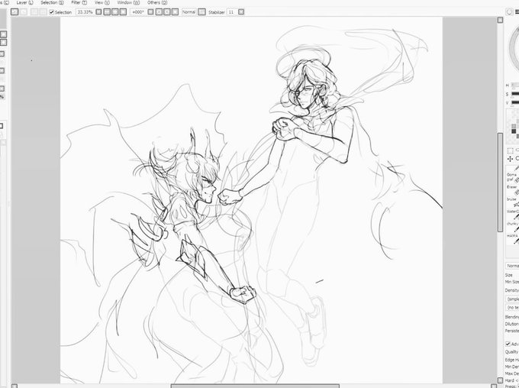The width and height of the screenshot is (519, 388).
Task: Toggle the Selection edge checkbox
Action: point(52,12)
